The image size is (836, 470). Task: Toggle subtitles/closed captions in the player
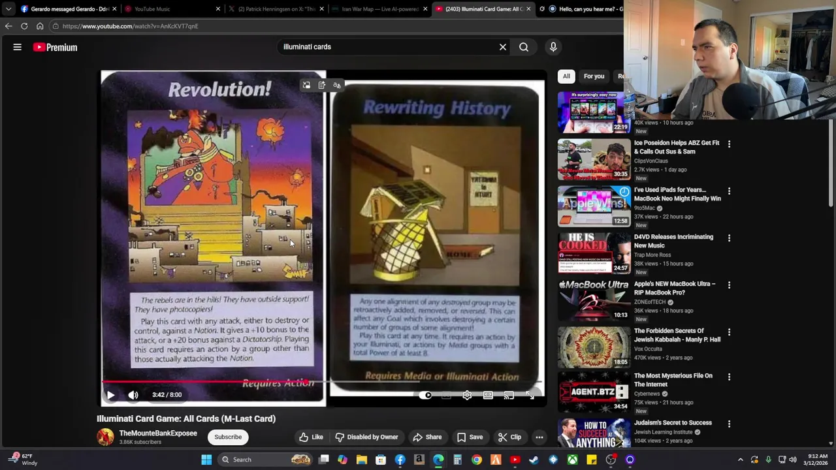pos(446,395)
